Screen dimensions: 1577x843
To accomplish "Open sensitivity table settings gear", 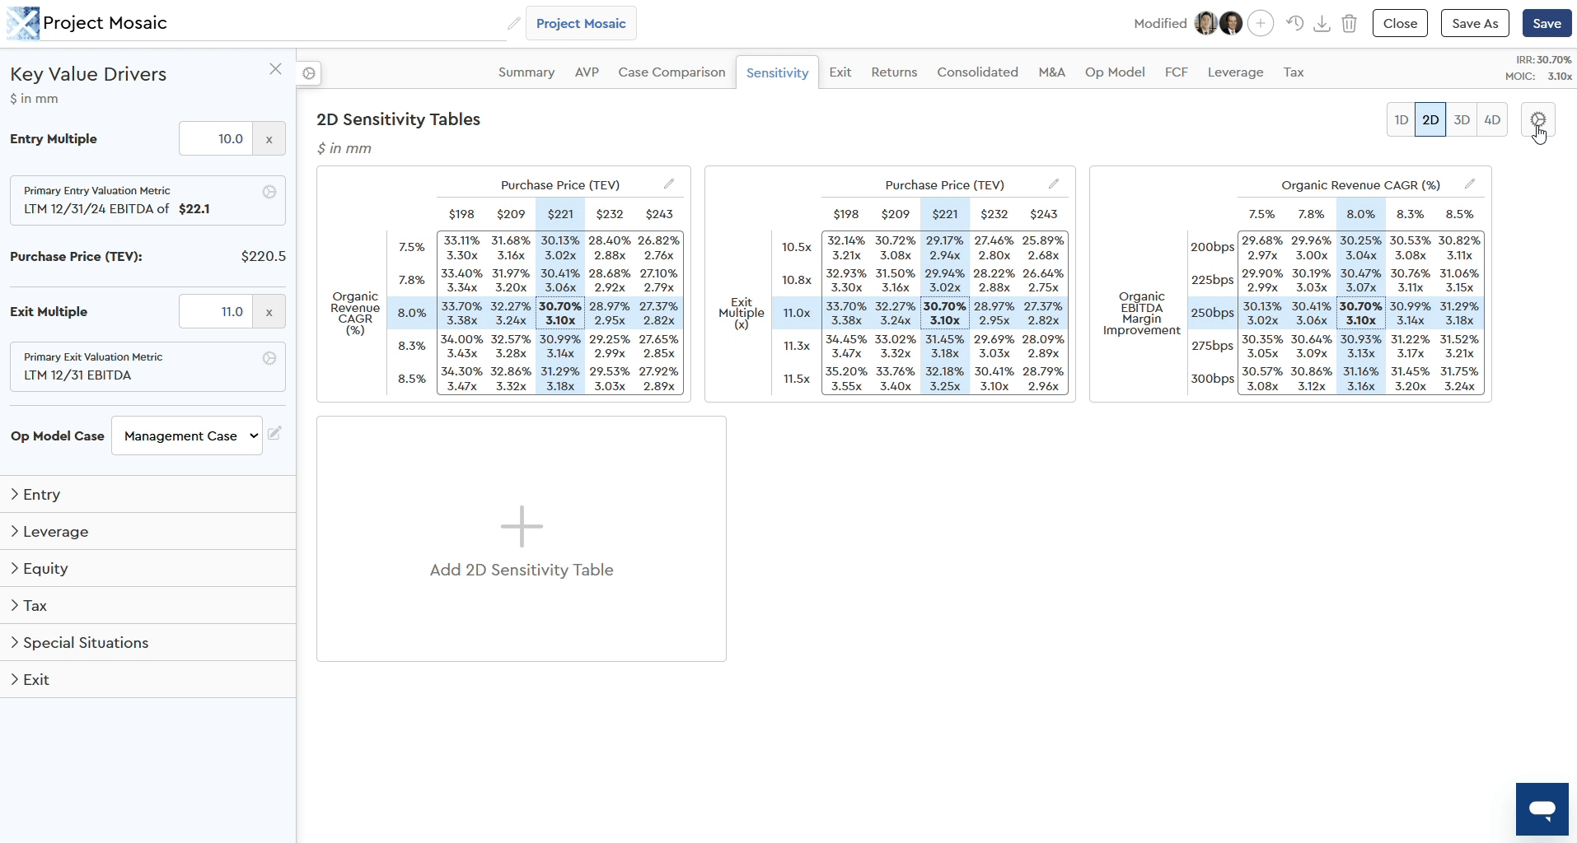I will tap(1537, 119).
